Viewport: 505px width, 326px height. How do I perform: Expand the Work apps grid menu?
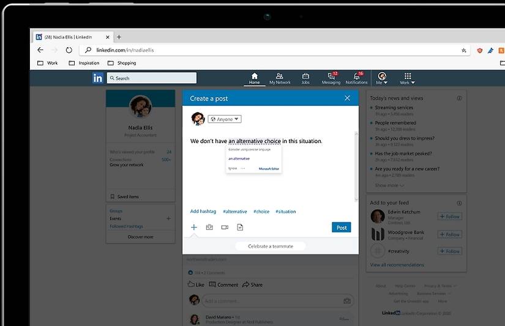click(x=408, y=78)
